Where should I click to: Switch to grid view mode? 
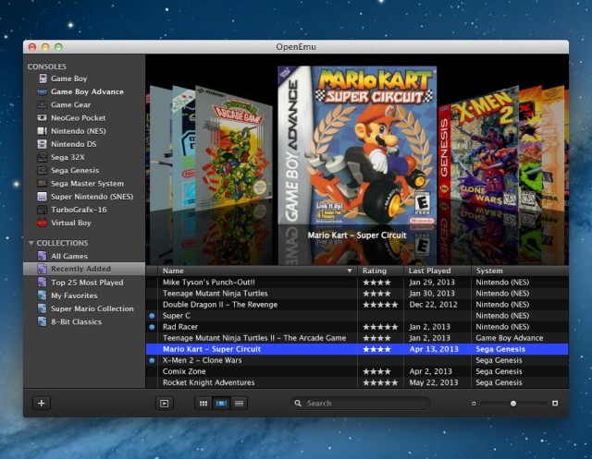[x=203, y=404]
